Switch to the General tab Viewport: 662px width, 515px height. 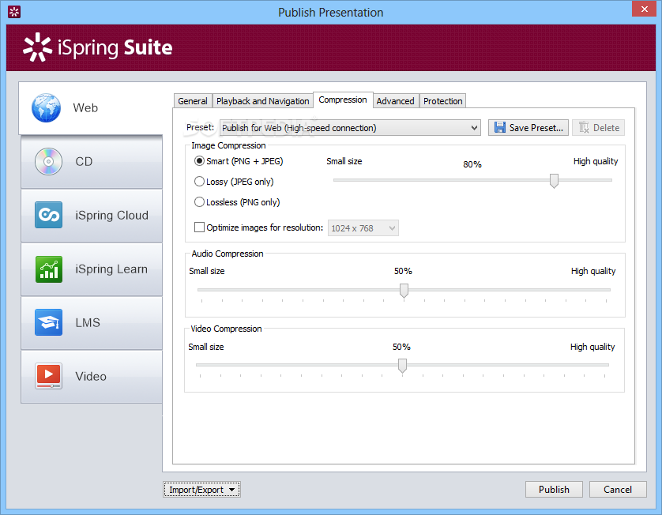(193, 101)
